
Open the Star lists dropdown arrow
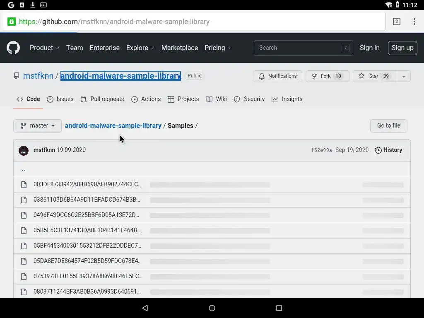coord(403,77)
